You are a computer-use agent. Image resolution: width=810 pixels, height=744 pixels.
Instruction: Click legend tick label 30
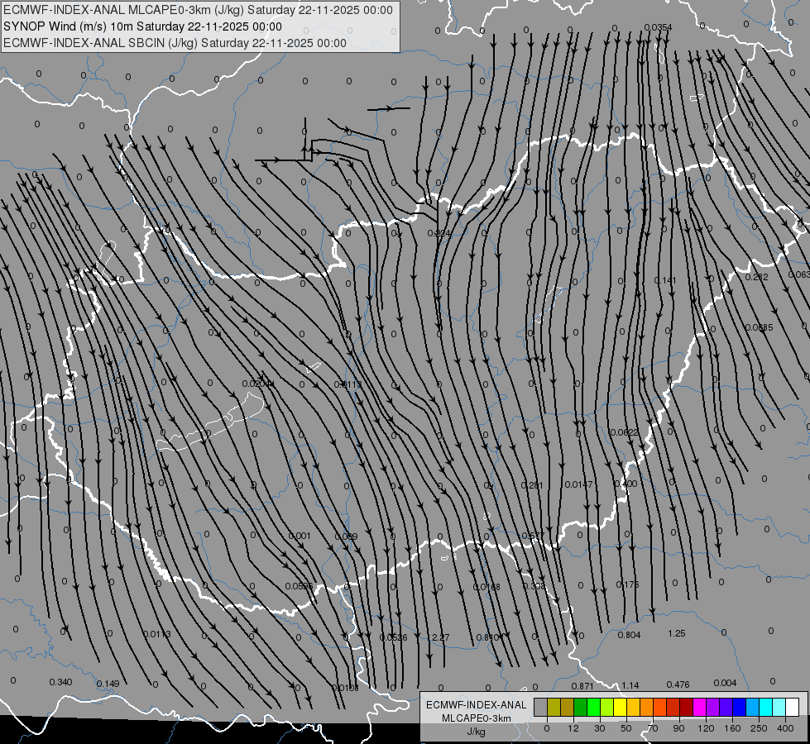(x=600, y=728)
